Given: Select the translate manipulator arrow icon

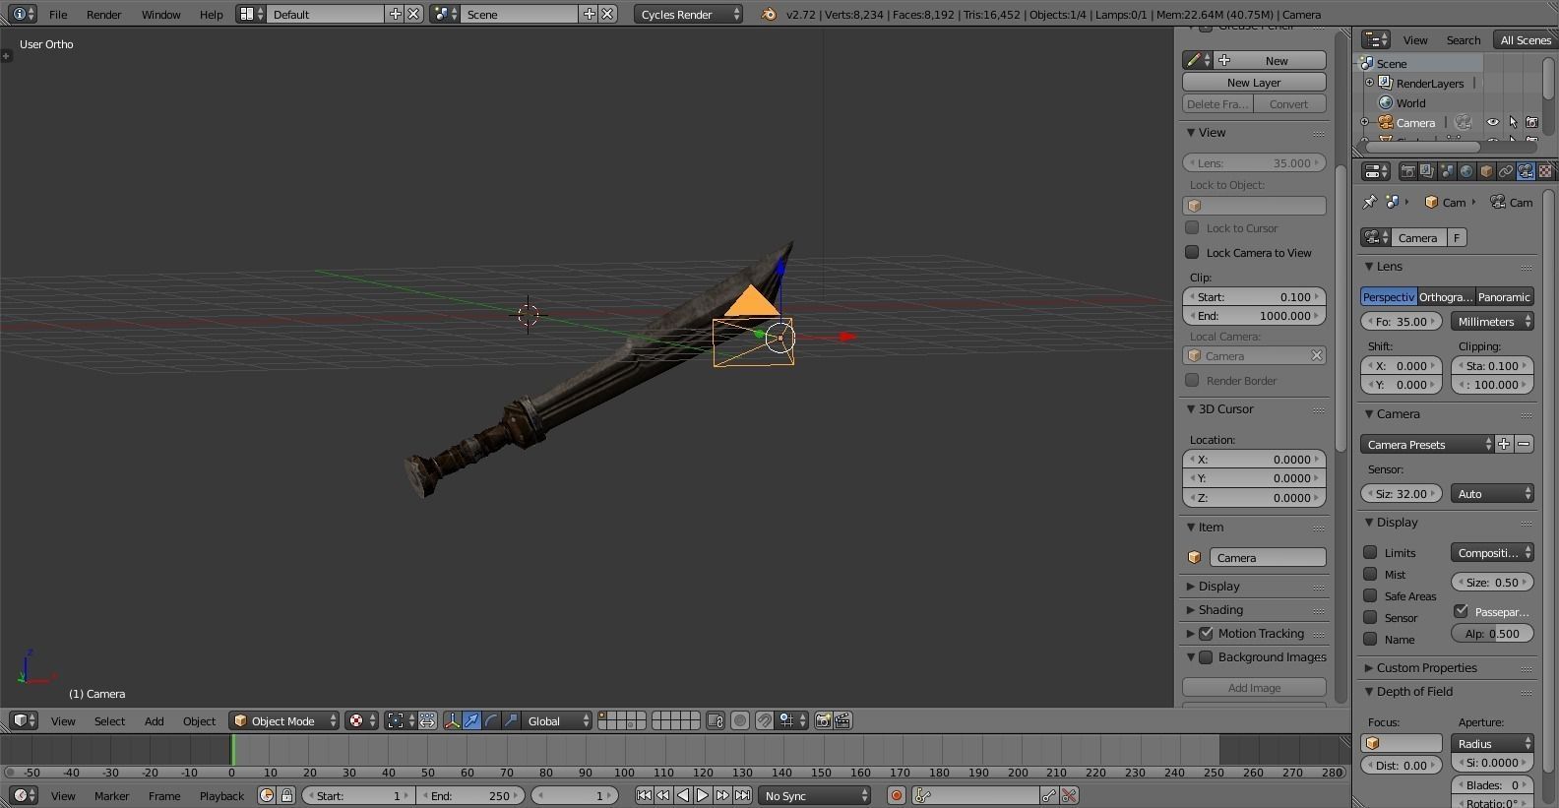Looking at the screenshot, I should point(471,720).
